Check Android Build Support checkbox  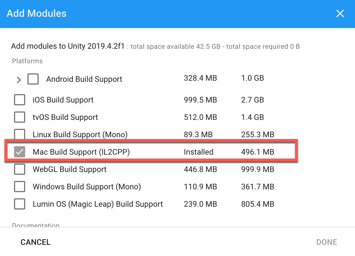33,79
